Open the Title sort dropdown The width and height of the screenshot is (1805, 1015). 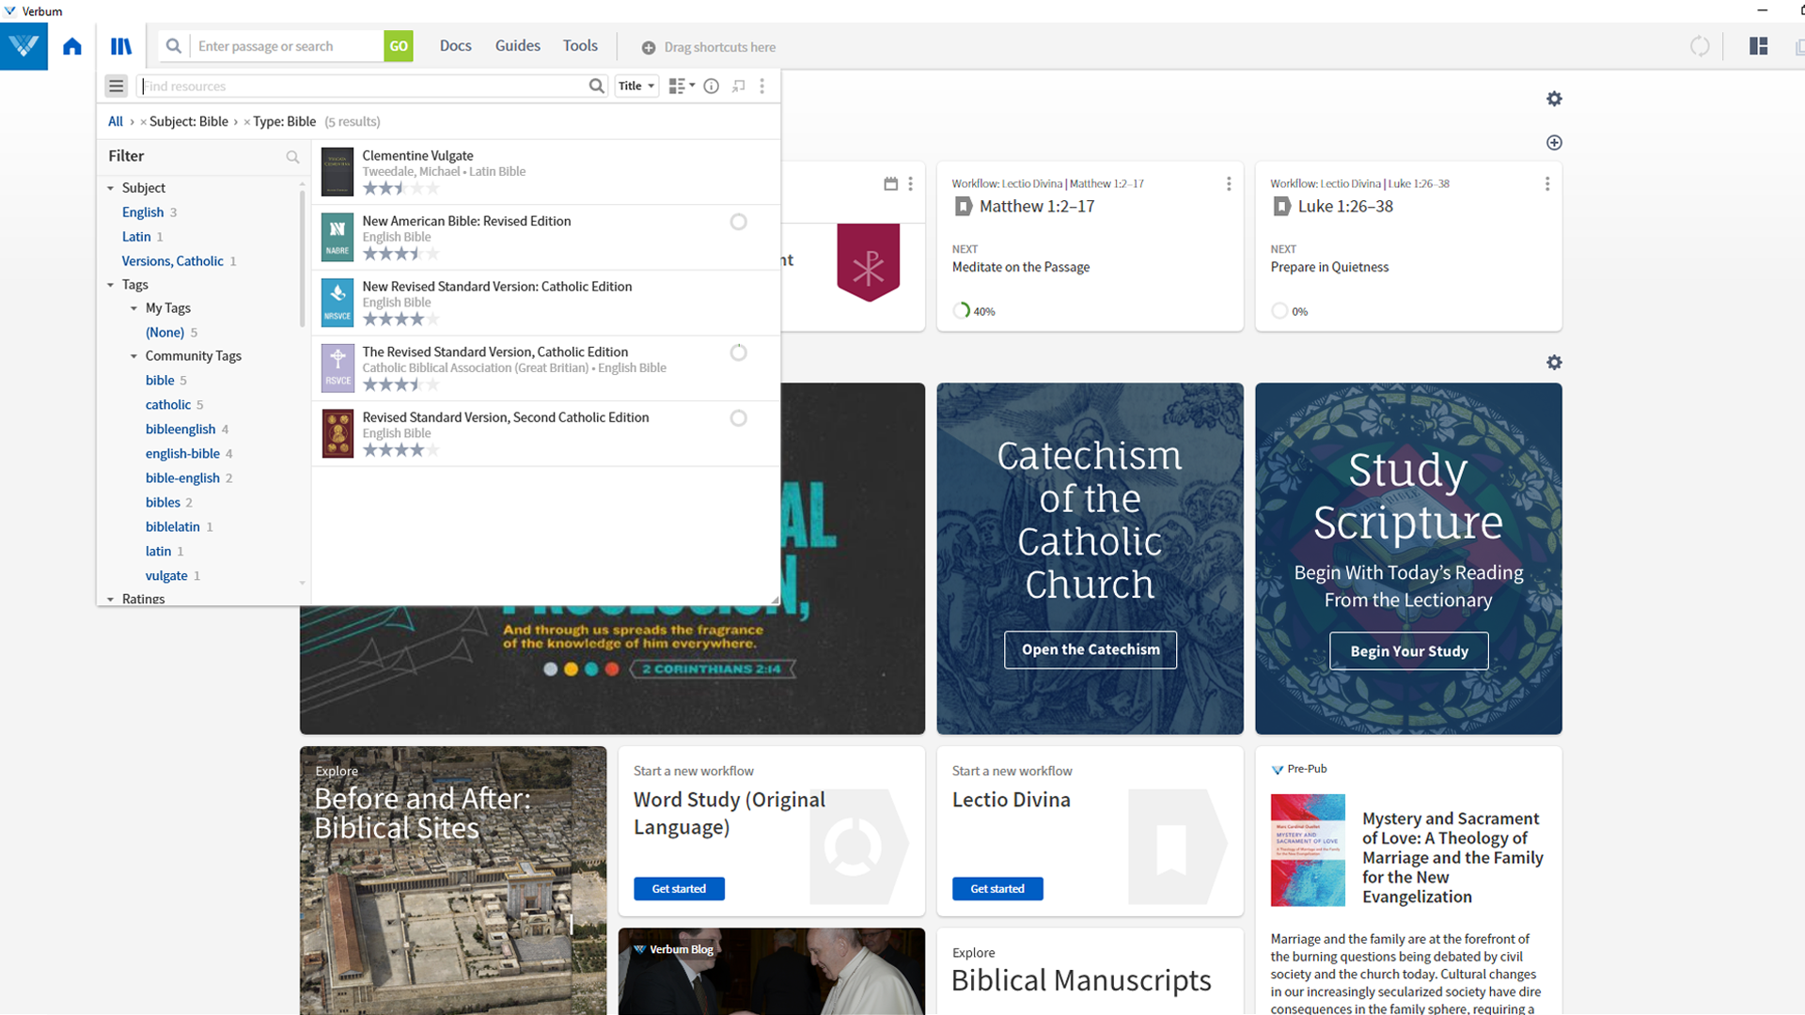(636, 86)
